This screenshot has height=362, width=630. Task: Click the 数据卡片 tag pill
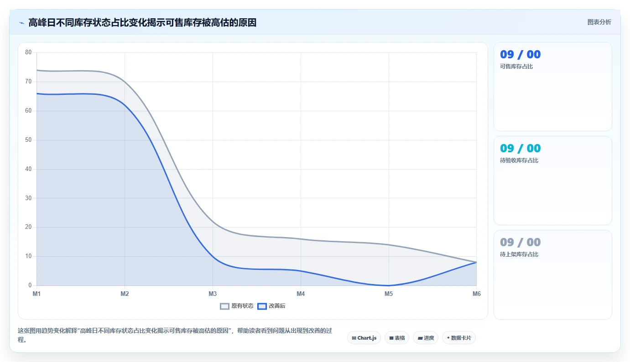pyautogui.click(x=459, y=338)
